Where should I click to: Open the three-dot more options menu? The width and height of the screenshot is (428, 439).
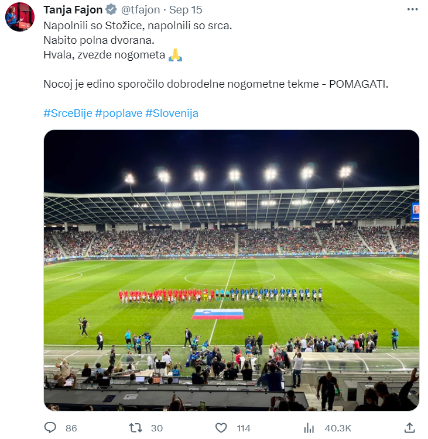point(412,10)
